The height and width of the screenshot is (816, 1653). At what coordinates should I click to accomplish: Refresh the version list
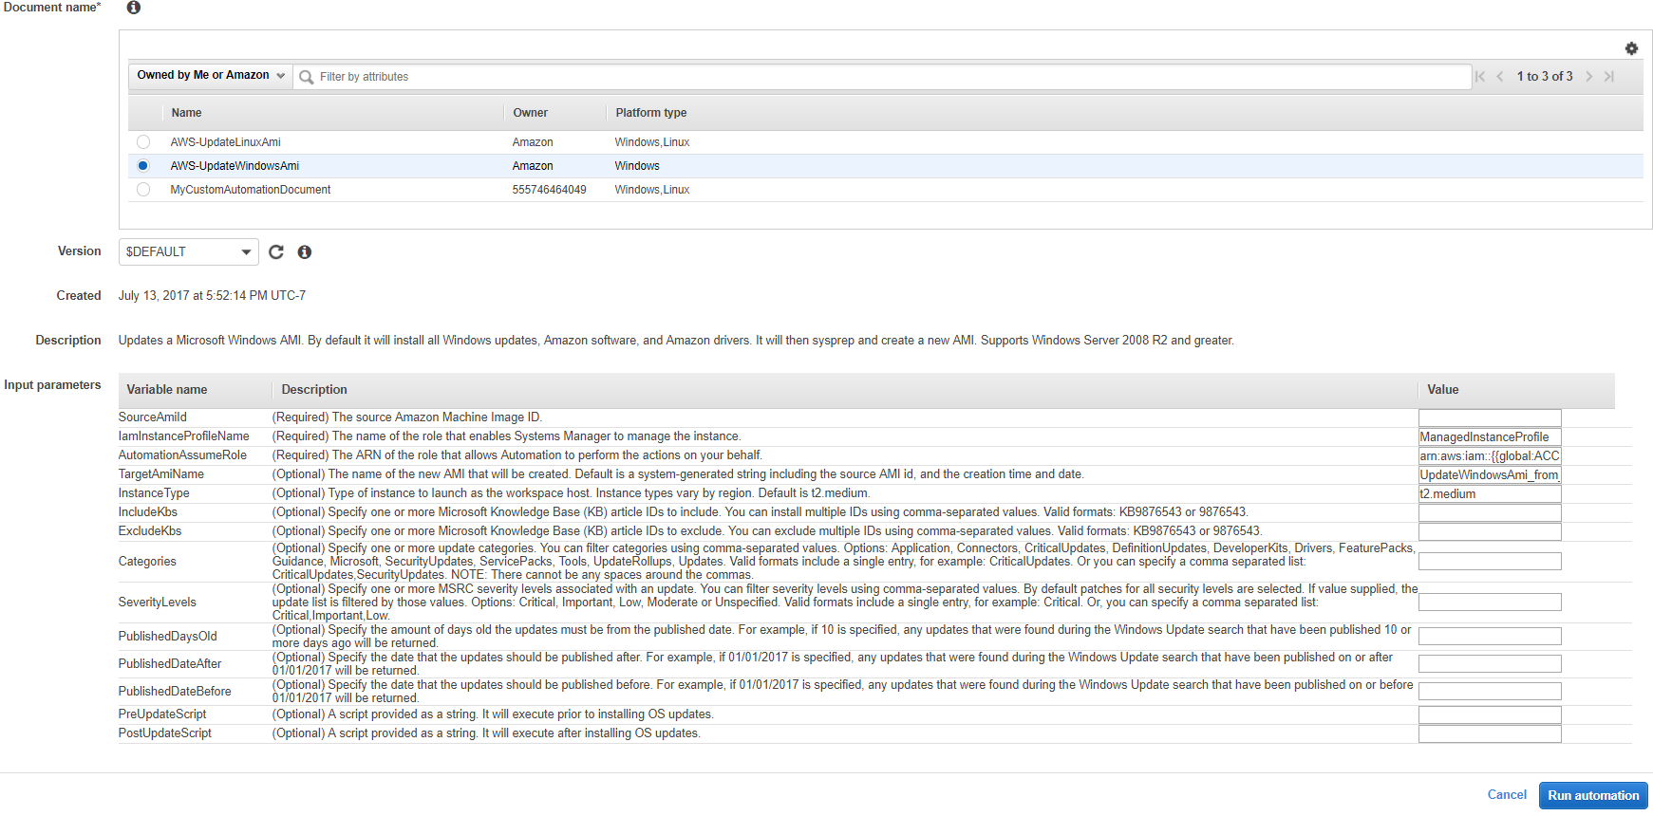coord(276,251)
